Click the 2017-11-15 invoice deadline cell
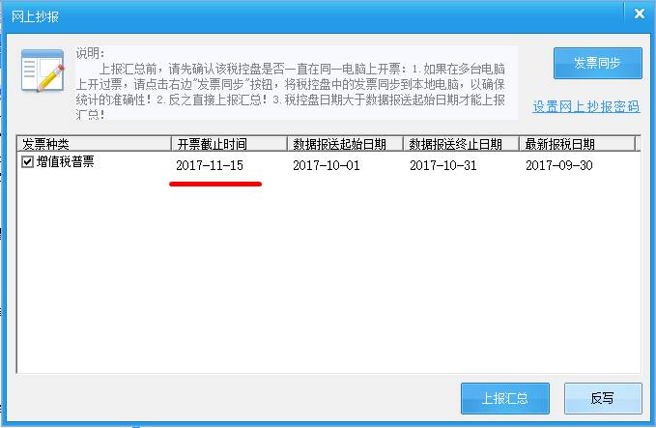The width and height of the screenshot is (656, 428). (x=210, y=165)
